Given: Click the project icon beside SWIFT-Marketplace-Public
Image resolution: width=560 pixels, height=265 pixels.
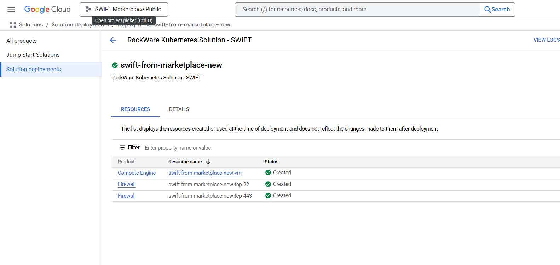Looking at the screenshot, I should tap(88, 10).
